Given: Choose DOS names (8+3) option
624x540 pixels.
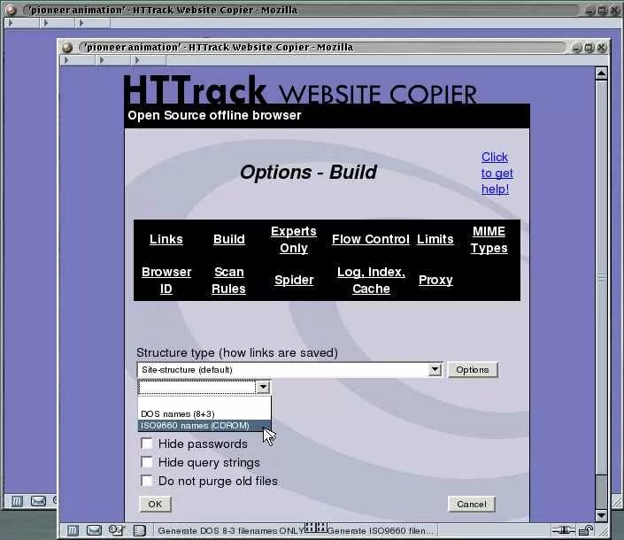Looking at the screenshot, I should point(204,414).
